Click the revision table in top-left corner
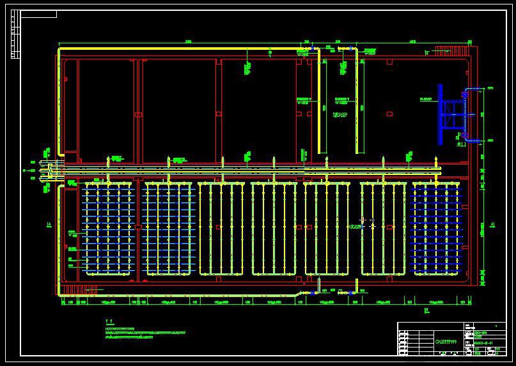Image resolution: width=516 pixels, height=366 pixels. (x=16, y=34)
